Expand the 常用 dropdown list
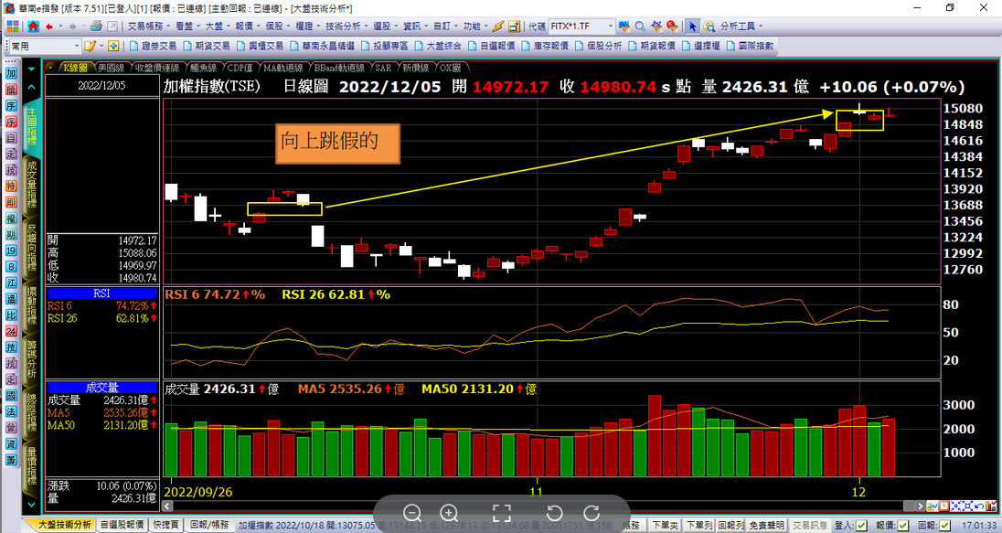 76,46
